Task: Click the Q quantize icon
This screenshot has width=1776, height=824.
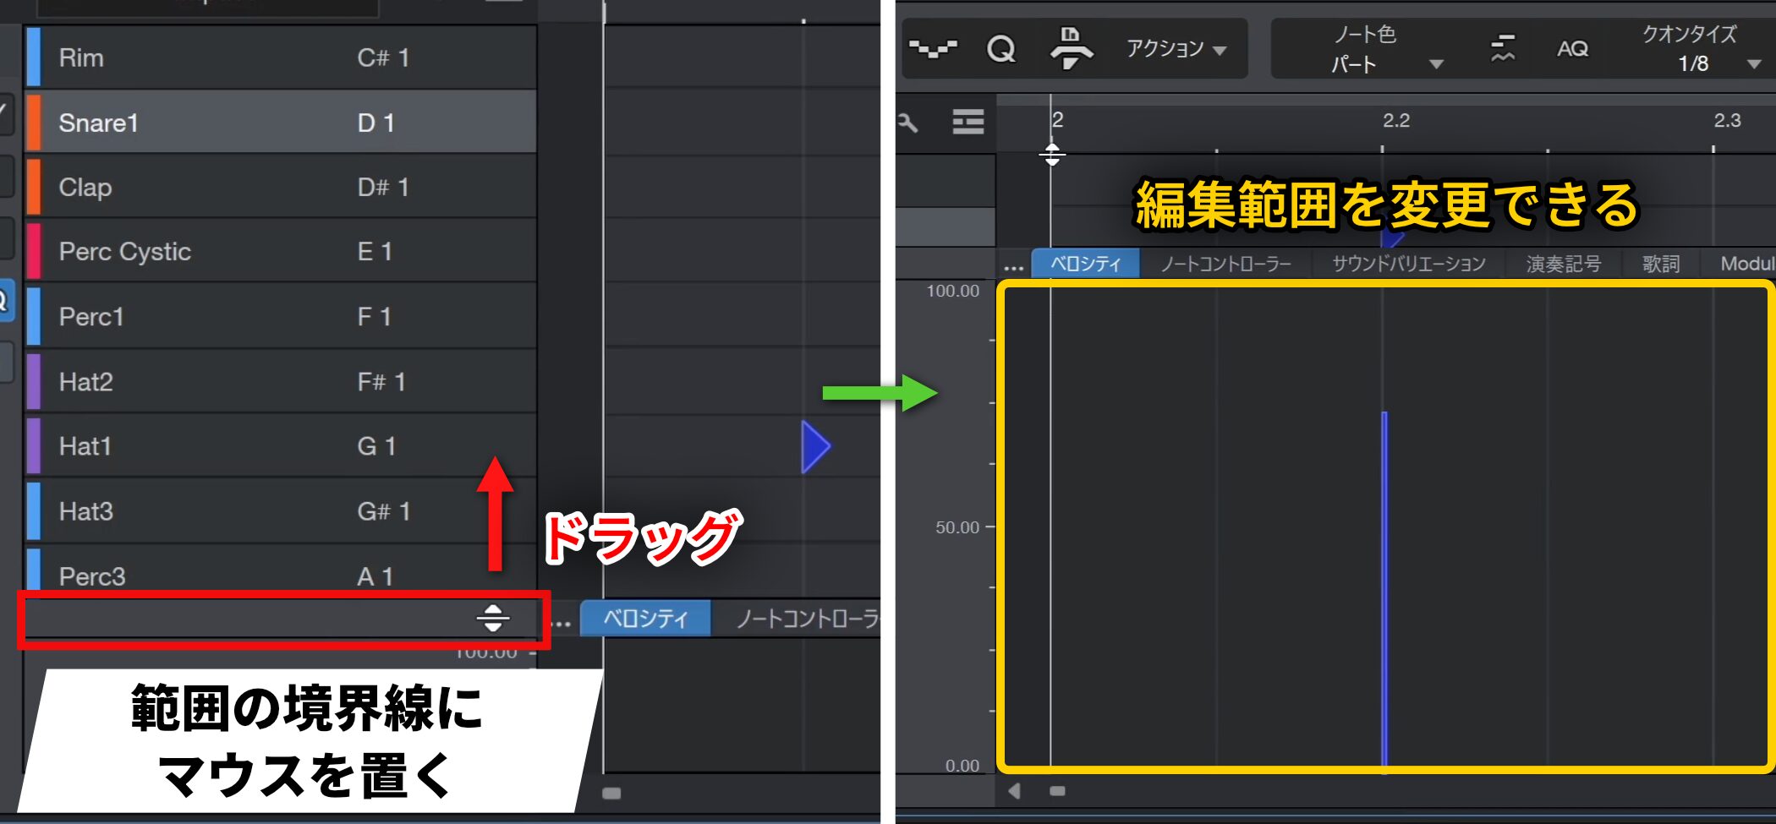Action: 1000,49
